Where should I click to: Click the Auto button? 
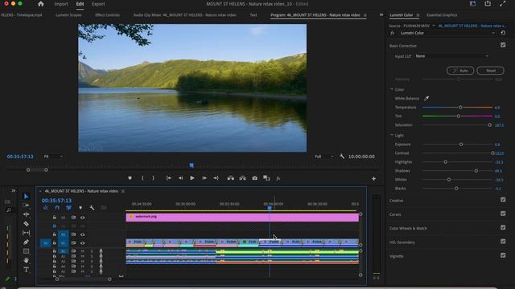coord(460,71)
